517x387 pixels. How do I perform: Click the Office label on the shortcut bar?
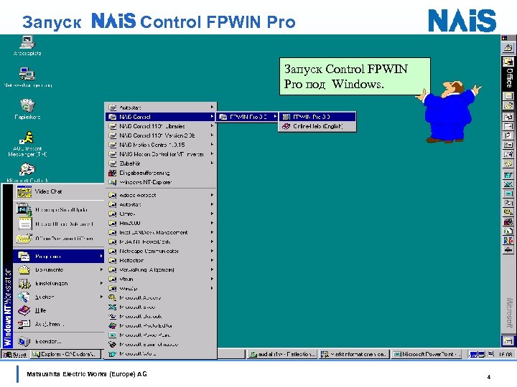pos(509,77)
